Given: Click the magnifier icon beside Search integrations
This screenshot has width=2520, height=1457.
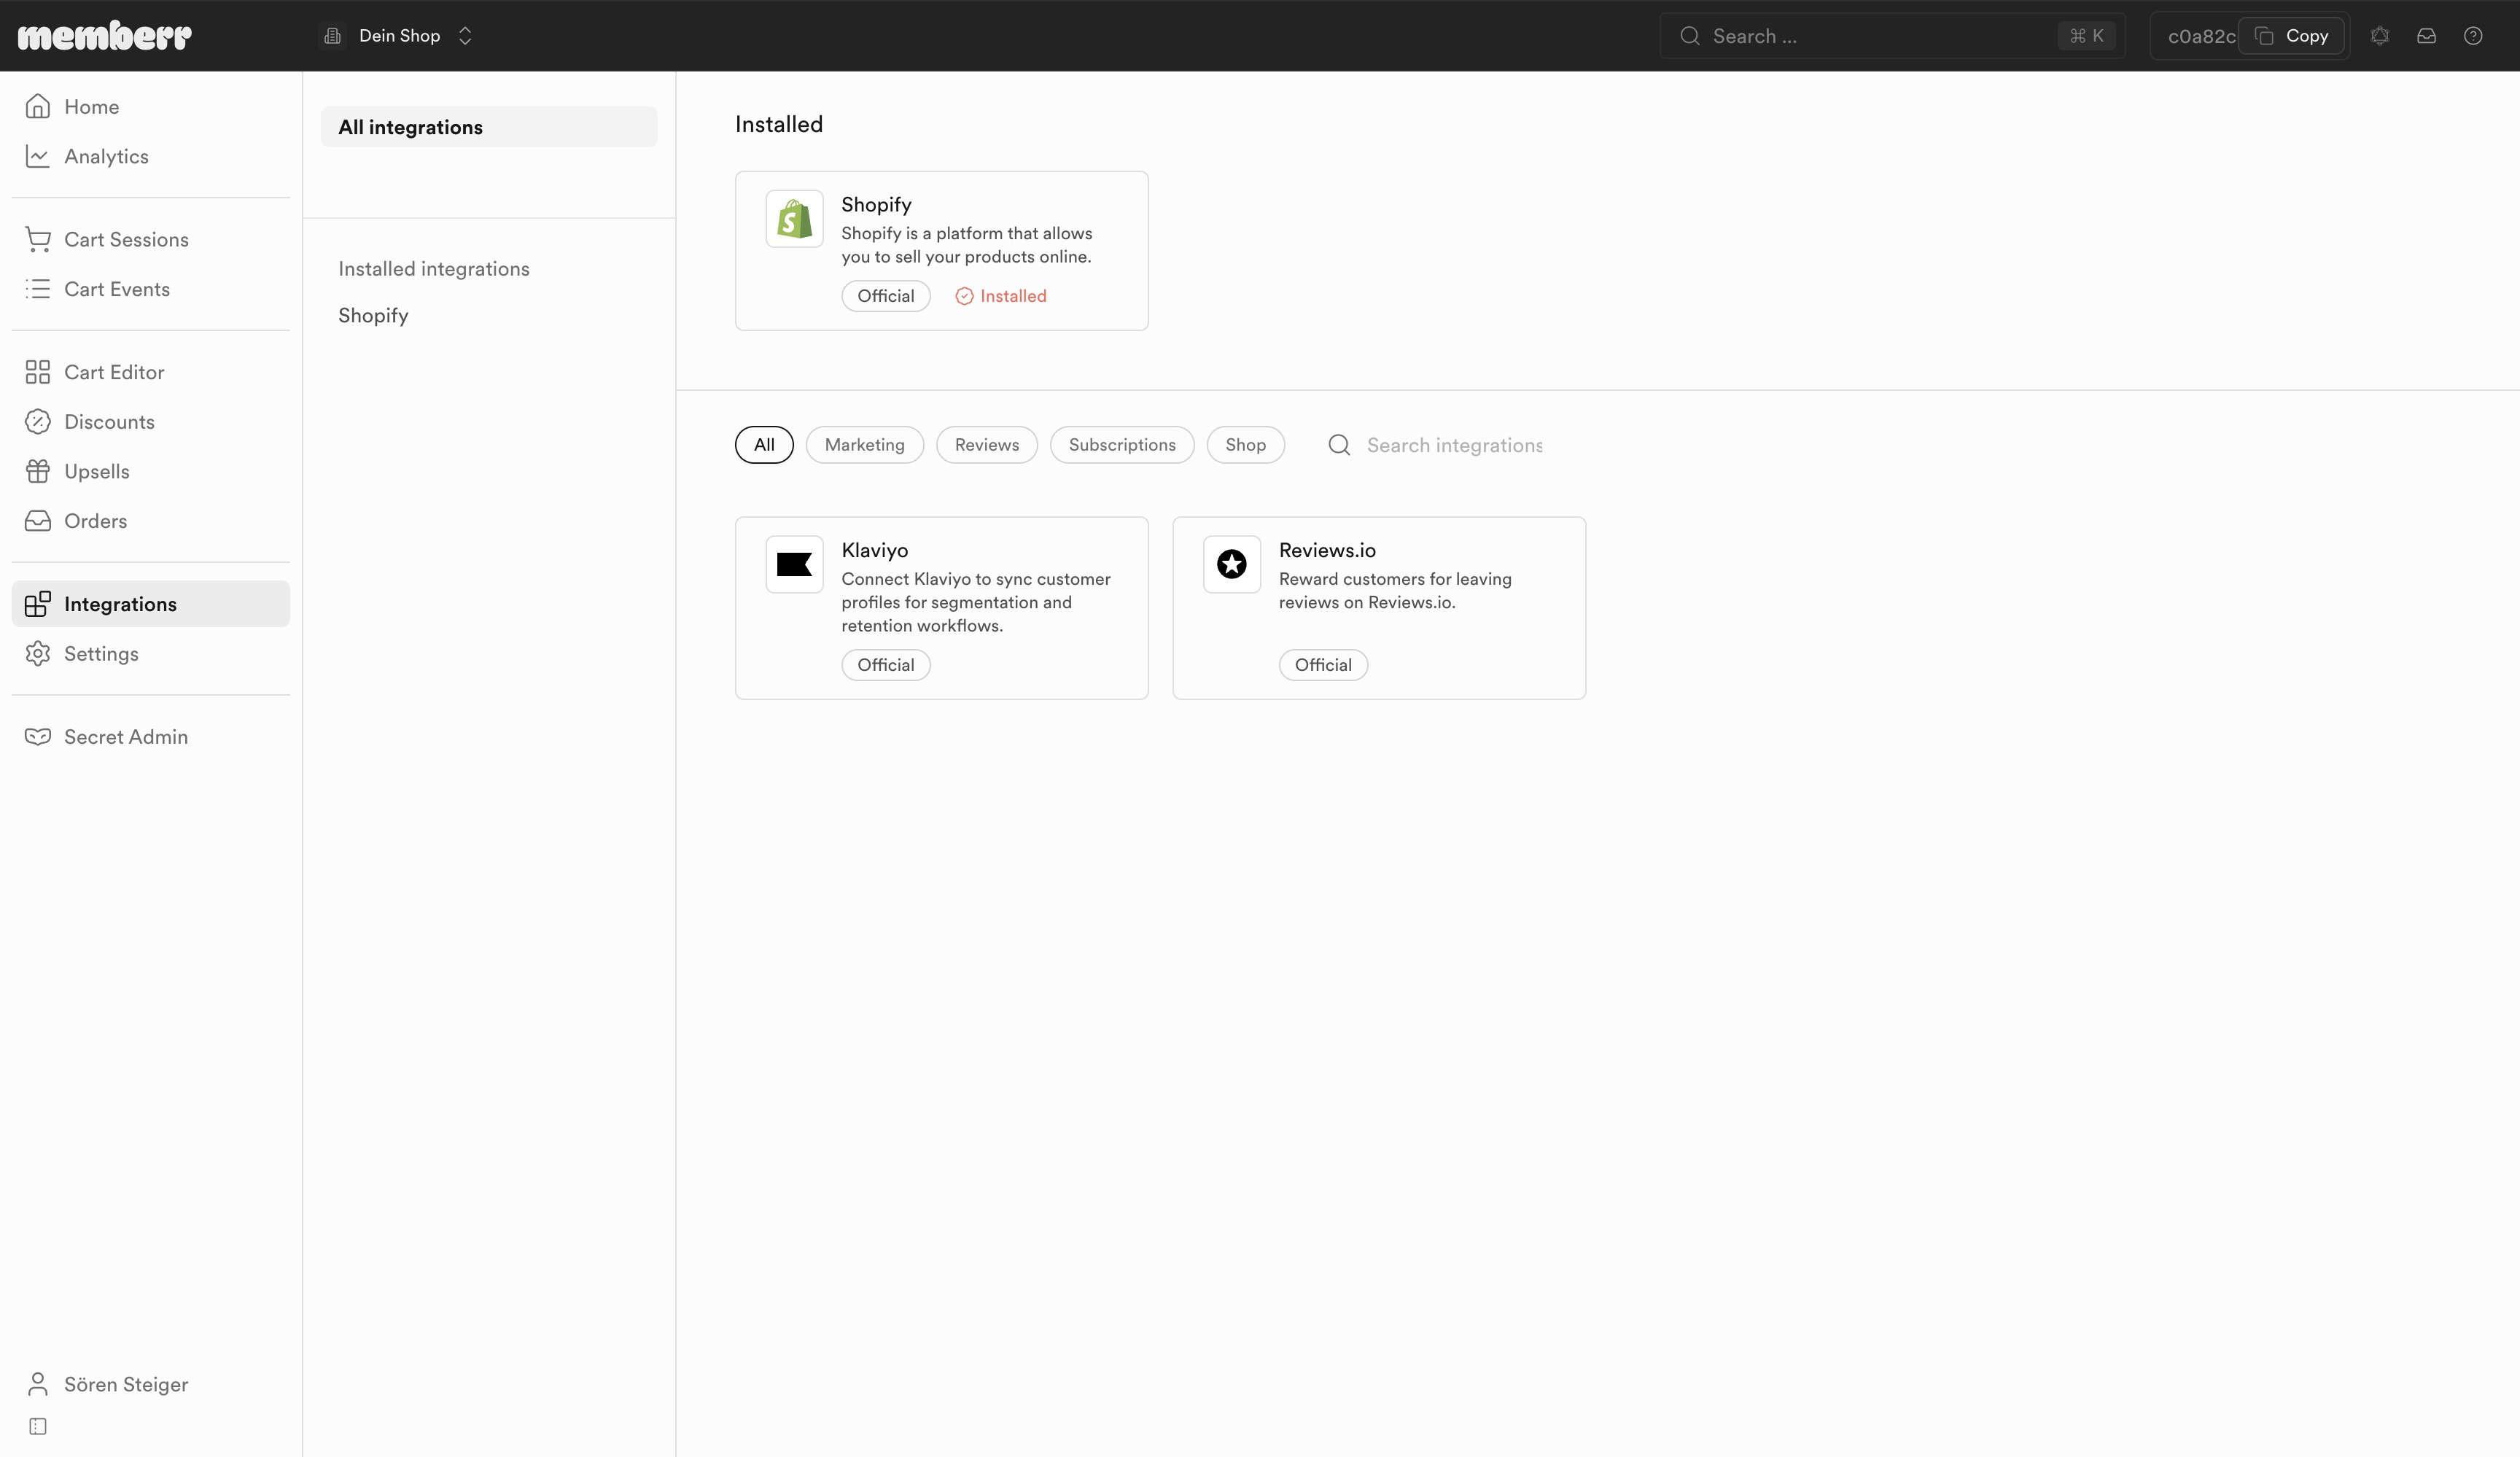Looking at the screenshot, I should click(1339, 445).
